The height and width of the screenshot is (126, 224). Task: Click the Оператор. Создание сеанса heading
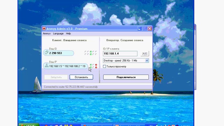tap(125, 40)
